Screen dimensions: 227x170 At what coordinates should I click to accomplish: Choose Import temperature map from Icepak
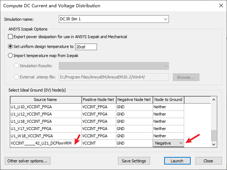tap(10, 56)
